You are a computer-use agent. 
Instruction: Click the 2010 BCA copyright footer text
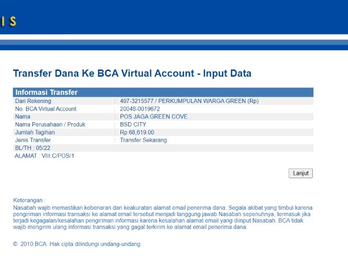point(77,244)
